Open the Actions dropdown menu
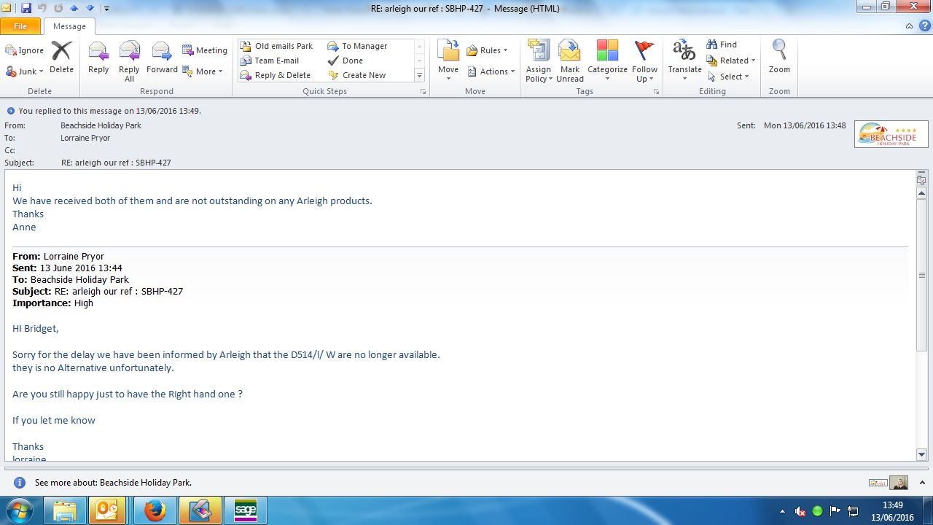Screen dimensions: 933x525 491,71
